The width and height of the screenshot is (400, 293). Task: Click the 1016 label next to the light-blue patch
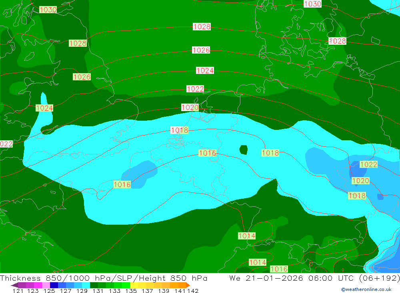122,184
